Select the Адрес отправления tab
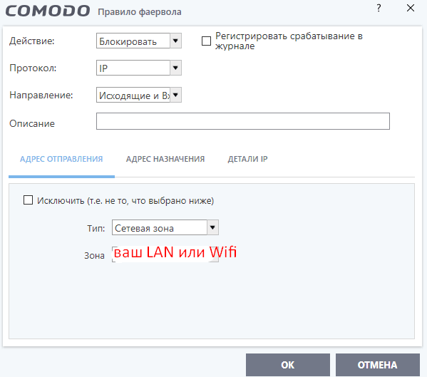This screenshot has width=427, height=377. point(61,159)
